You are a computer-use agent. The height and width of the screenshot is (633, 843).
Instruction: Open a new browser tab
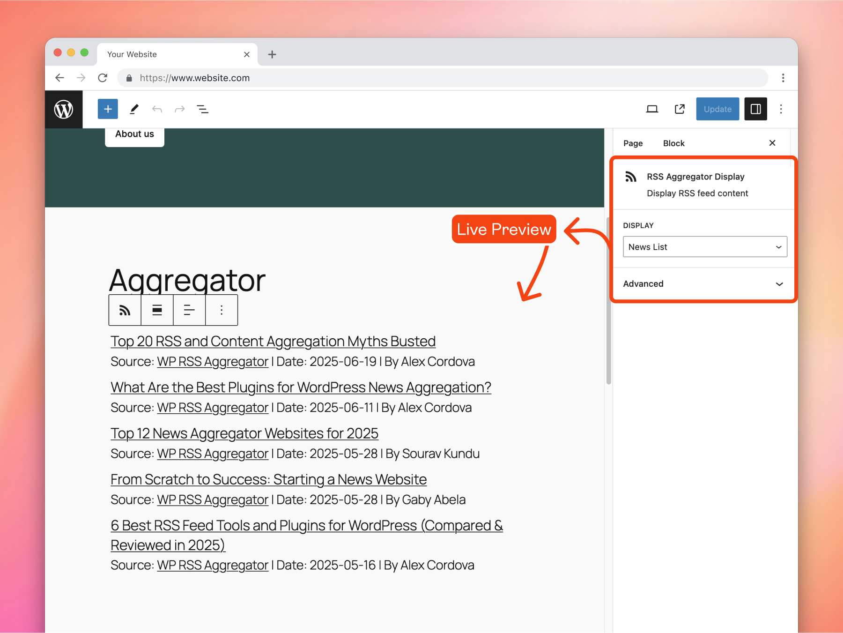coord(272,54)
